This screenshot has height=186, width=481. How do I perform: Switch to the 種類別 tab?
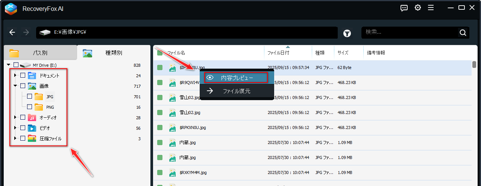point(114,53)
